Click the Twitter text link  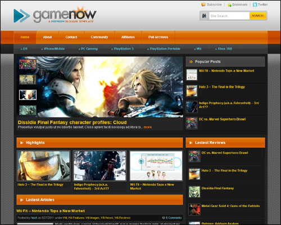coord(263,4)
